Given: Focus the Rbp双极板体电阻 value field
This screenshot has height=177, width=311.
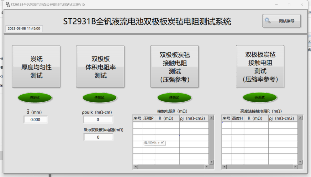Looking at the screenshot, I should tap(98, 137).
